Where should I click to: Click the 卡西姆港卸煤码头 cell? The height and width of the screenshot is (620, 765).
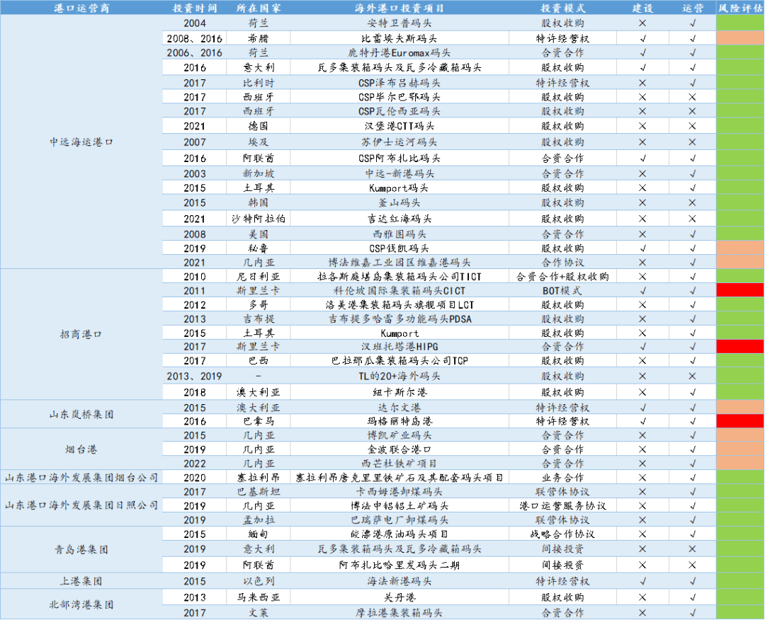pyautogui.click(x=399, y=492)
